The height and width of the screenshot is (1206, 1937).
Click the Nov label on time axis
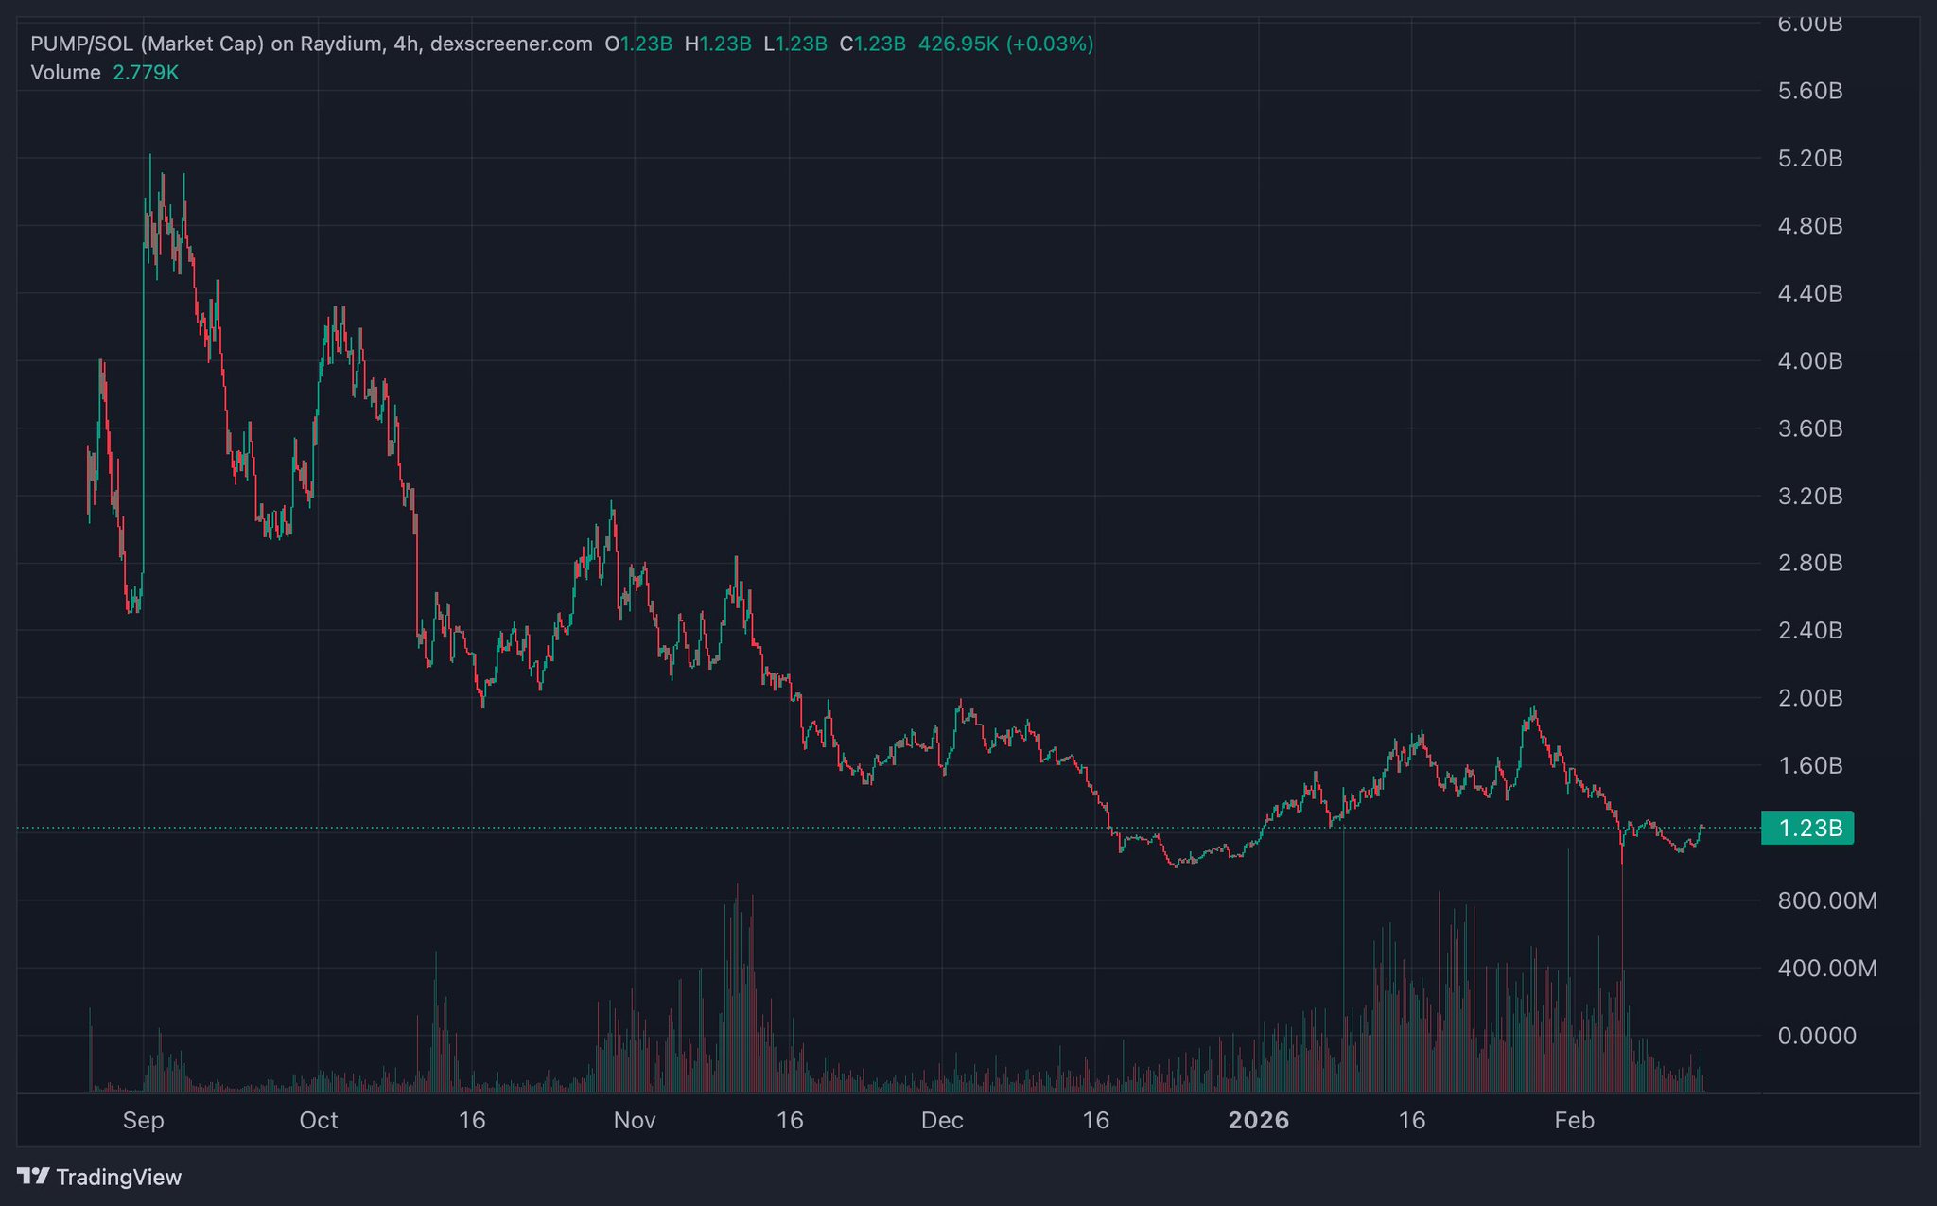(635, 1121)
